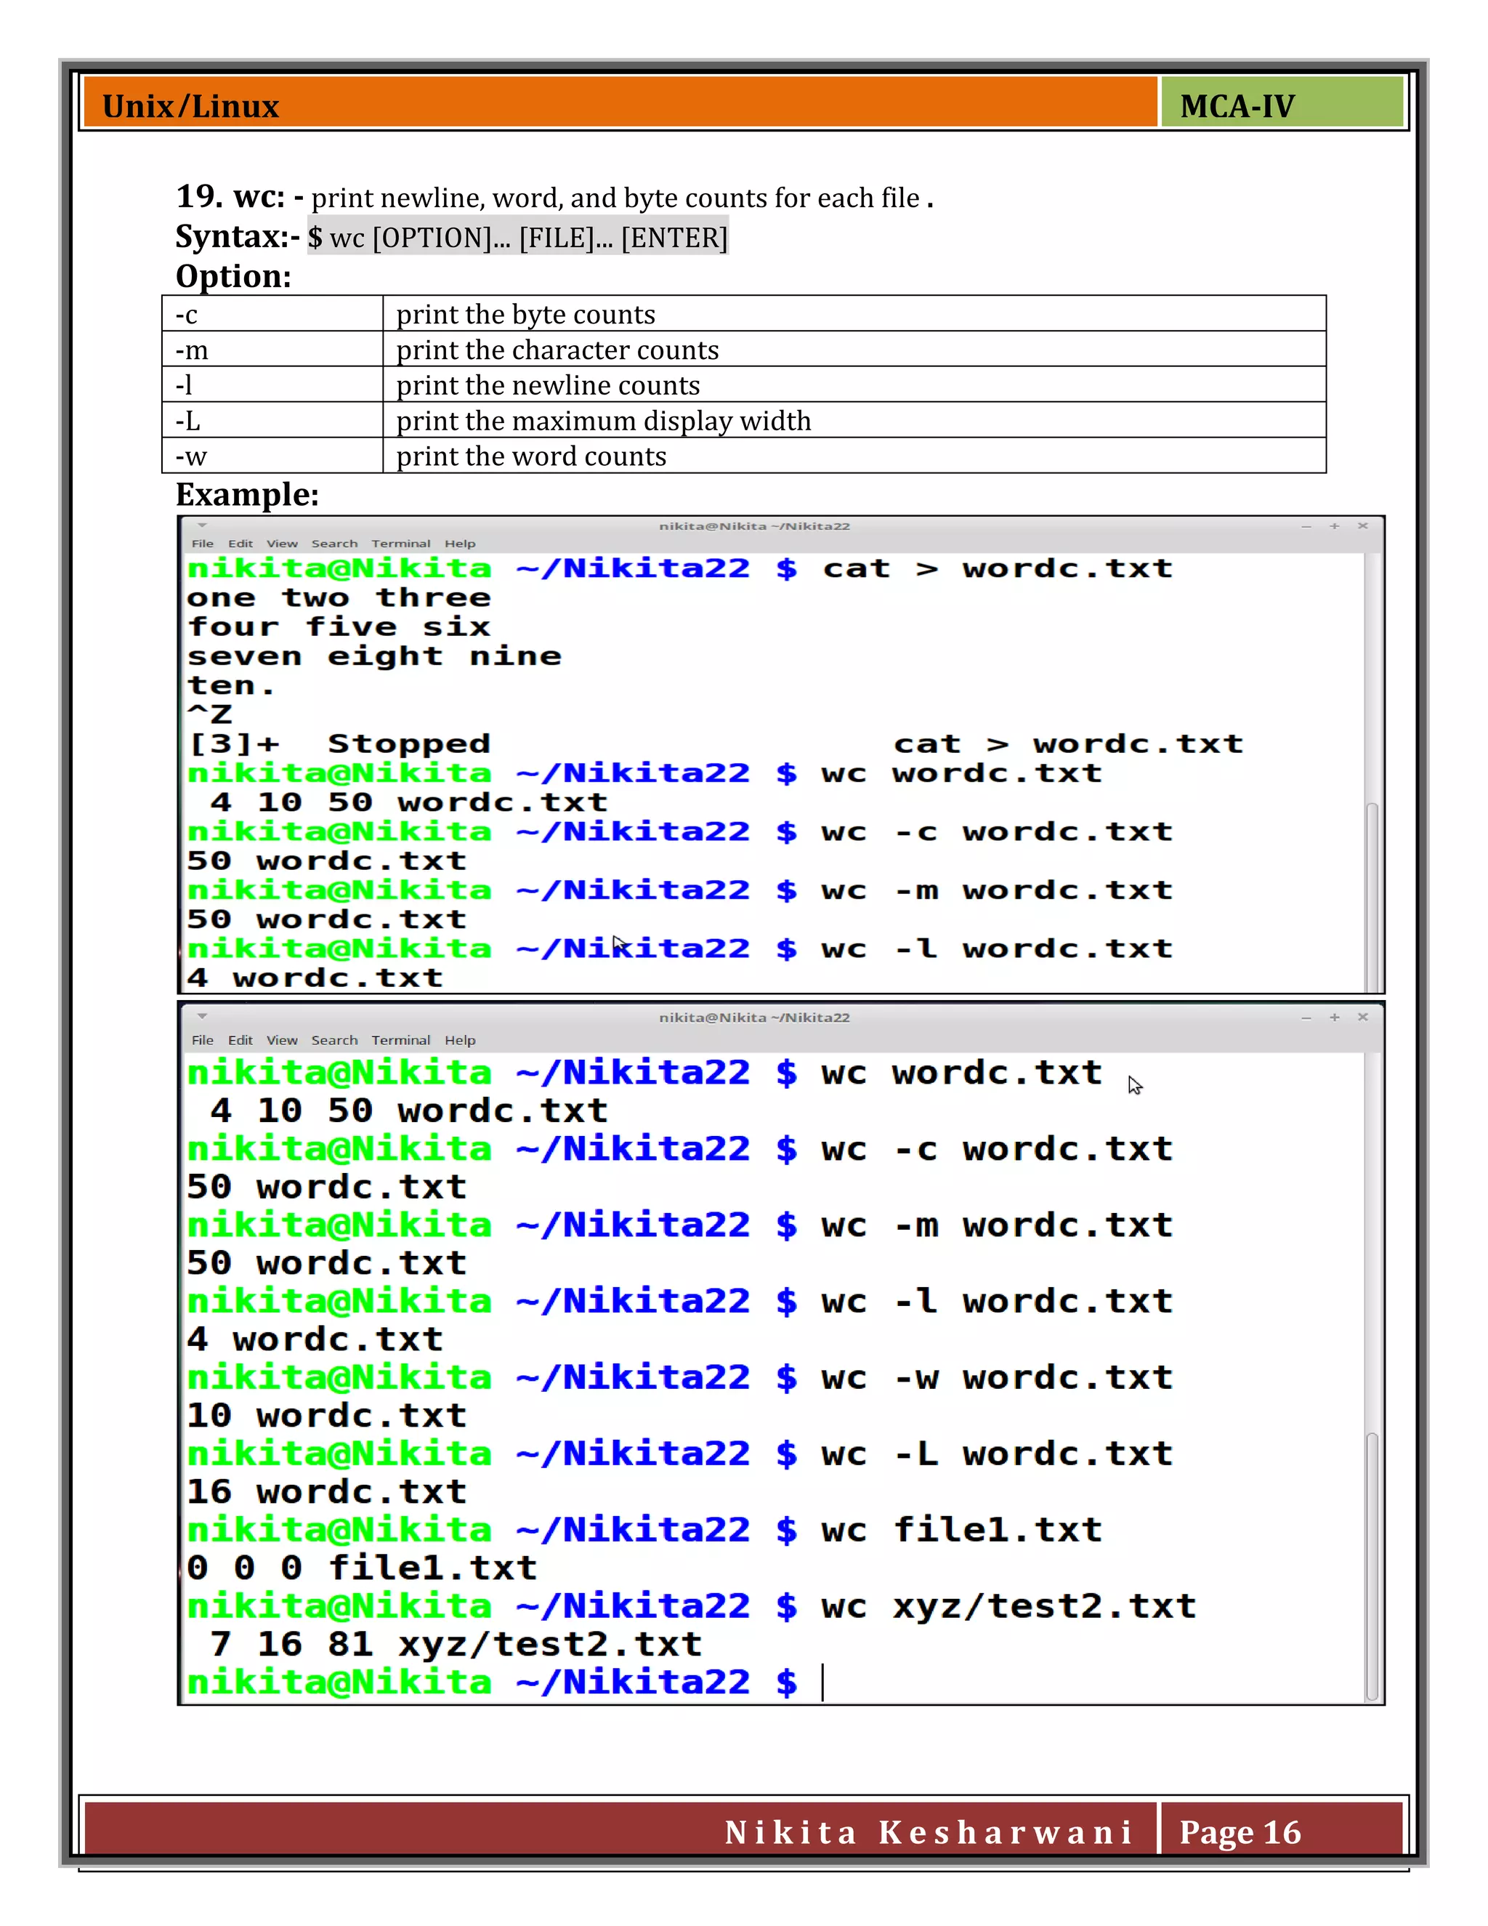Image resolution: width=1488 pixels, height=1926 pixels.
Task: Click 'ten.' line in upper terminal
Action: [231, 685]
